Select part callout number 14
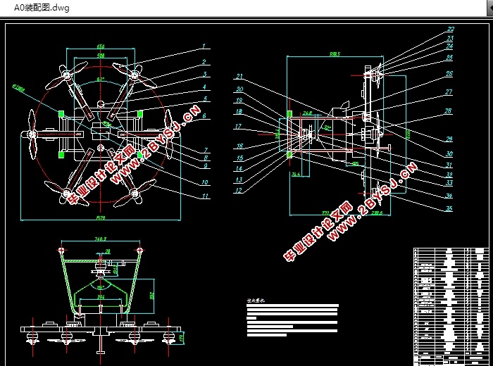The image size is (493, 366). tap(239, 168)
